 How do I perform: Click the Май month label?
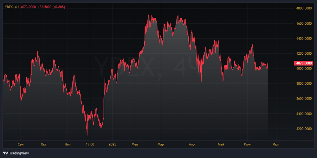[221, 144]
